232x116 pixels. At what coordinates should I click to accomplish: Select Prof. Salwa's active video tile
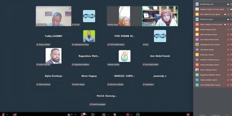tap(160, 16)
